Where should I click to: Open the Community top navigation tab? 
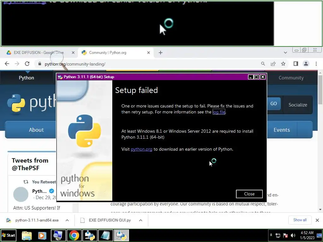coord(291,78)
